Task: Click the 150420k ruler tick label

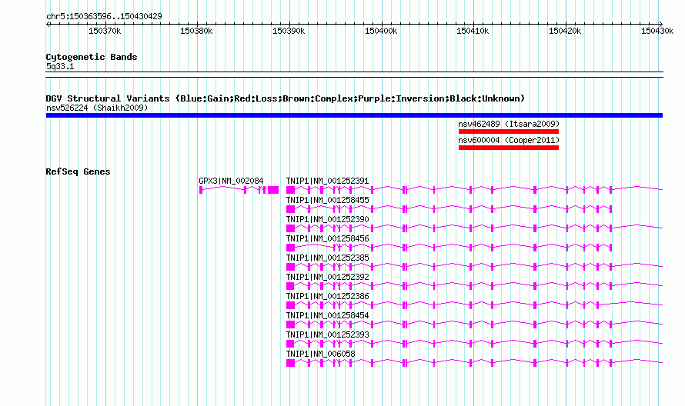Action: pos(565,31)
